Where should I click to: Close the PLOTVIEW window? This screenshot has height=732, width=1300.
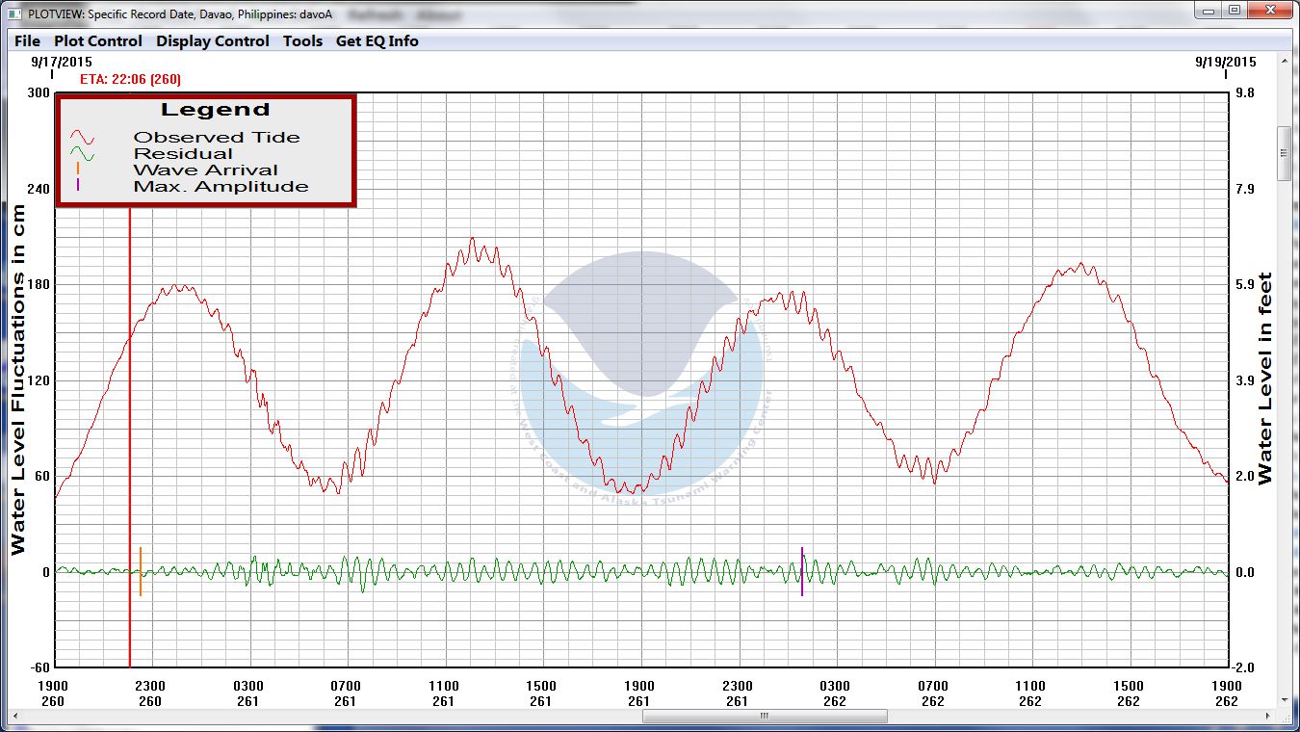point(1271,10)
